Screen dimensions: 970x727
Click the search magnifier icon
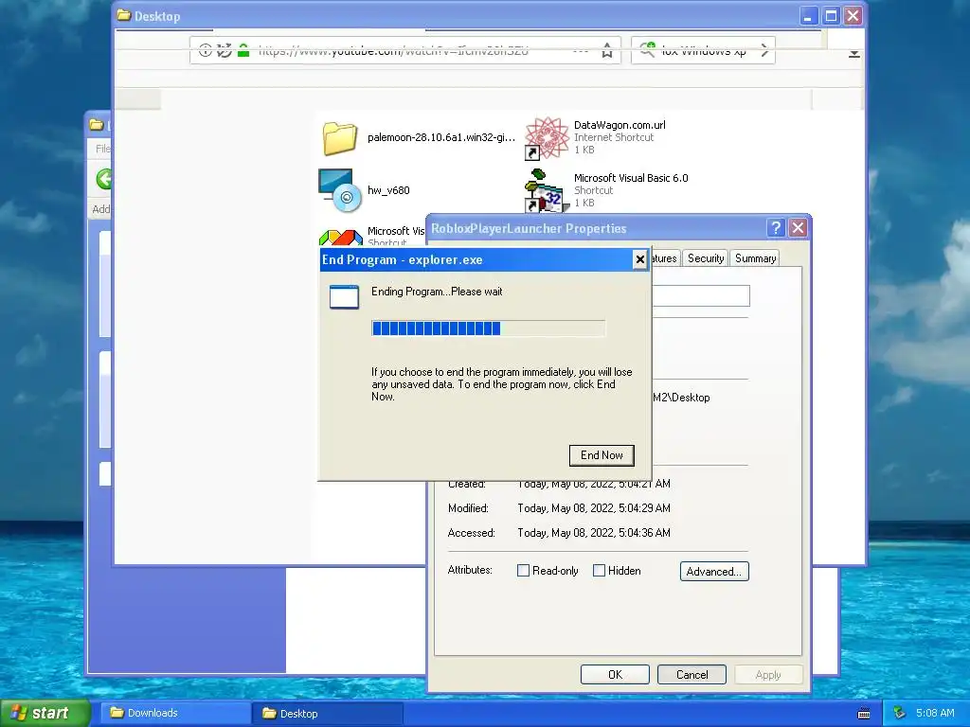pyautogui.click(x=647, y=51)
